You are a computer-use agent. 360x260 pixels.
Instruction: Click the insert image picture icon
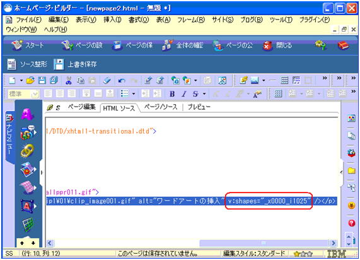click(x=254, y=80)
